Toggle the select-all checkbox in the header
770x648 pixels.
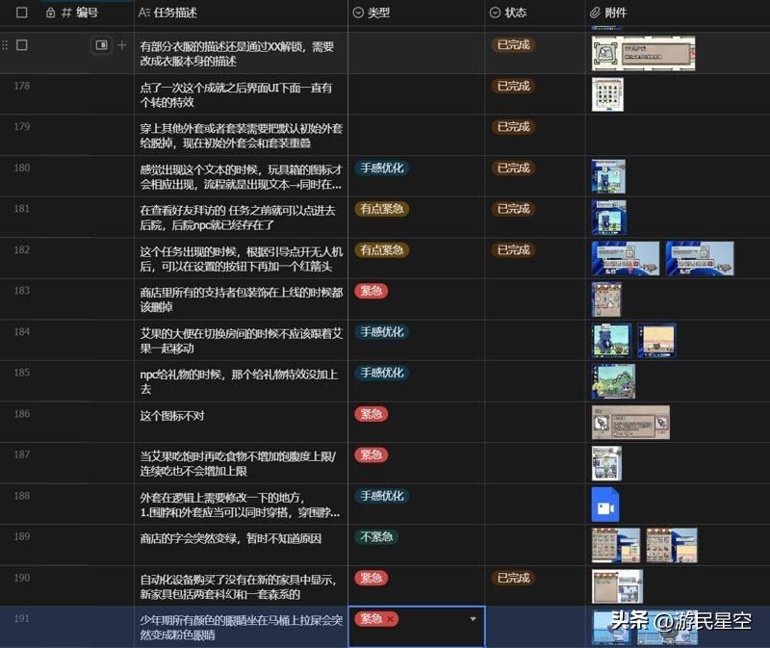coord(22,13)
